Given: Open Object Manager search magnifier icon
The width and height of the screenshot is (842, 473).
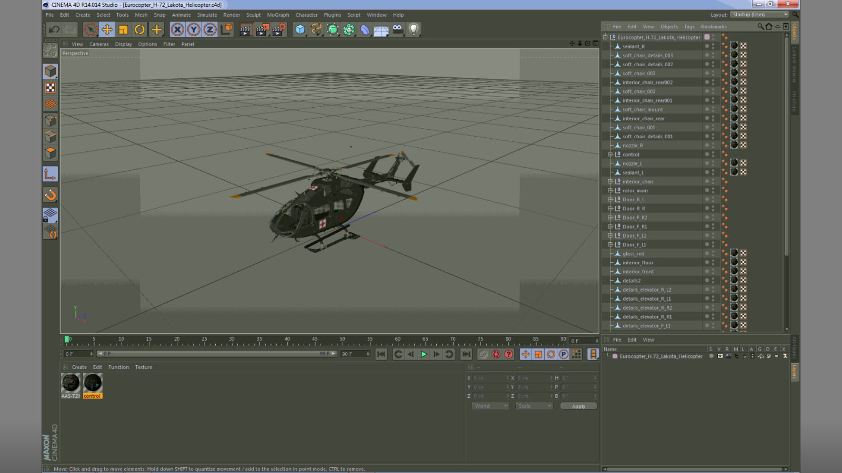Looking at the screenshot, I should point(760,26).
